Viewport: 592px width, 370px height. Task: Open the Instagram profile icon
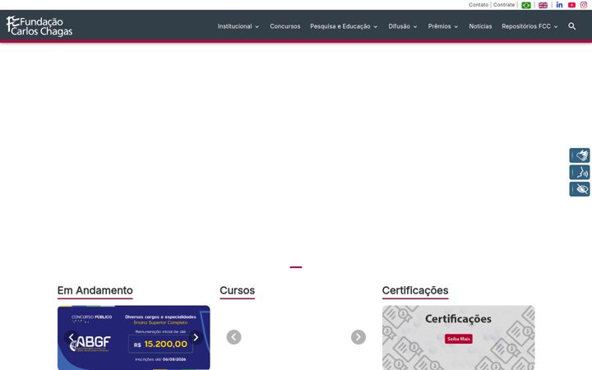click(584, 5)
